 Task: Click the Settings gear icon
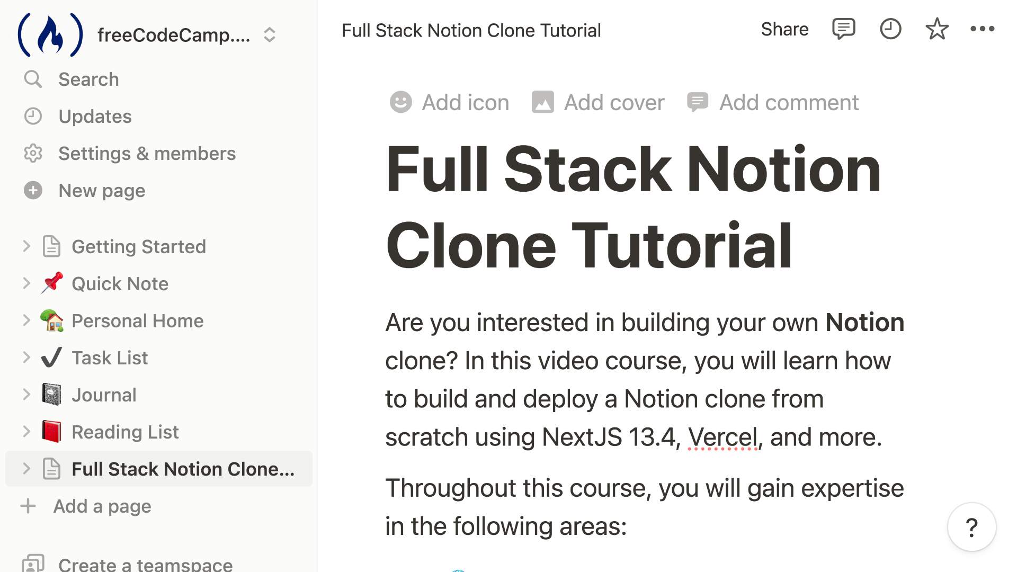click(33, 154)
